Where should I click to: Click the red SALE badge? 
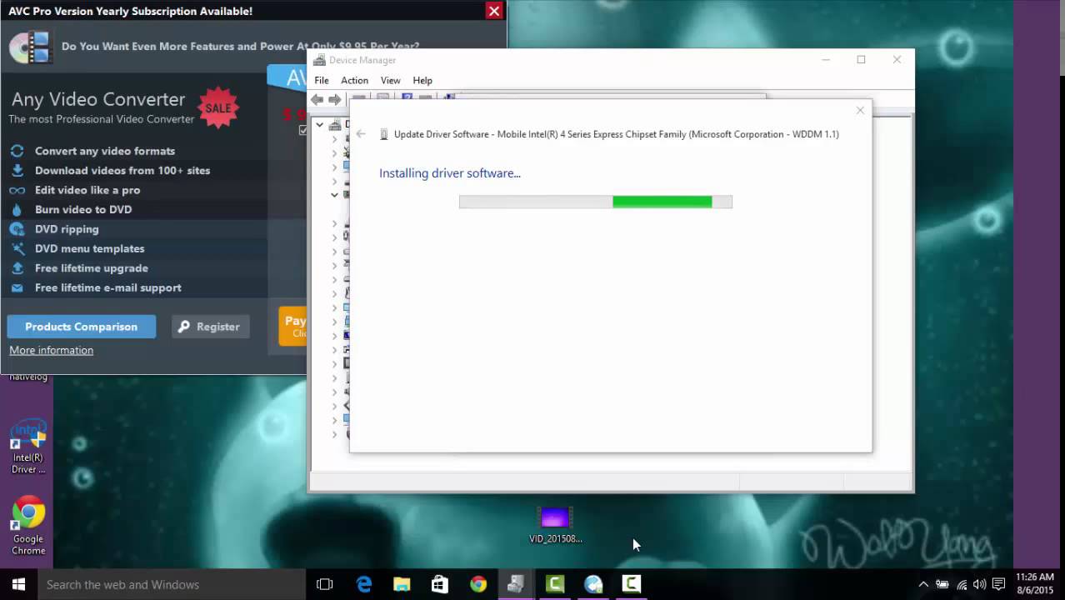[x=218, y=107]
